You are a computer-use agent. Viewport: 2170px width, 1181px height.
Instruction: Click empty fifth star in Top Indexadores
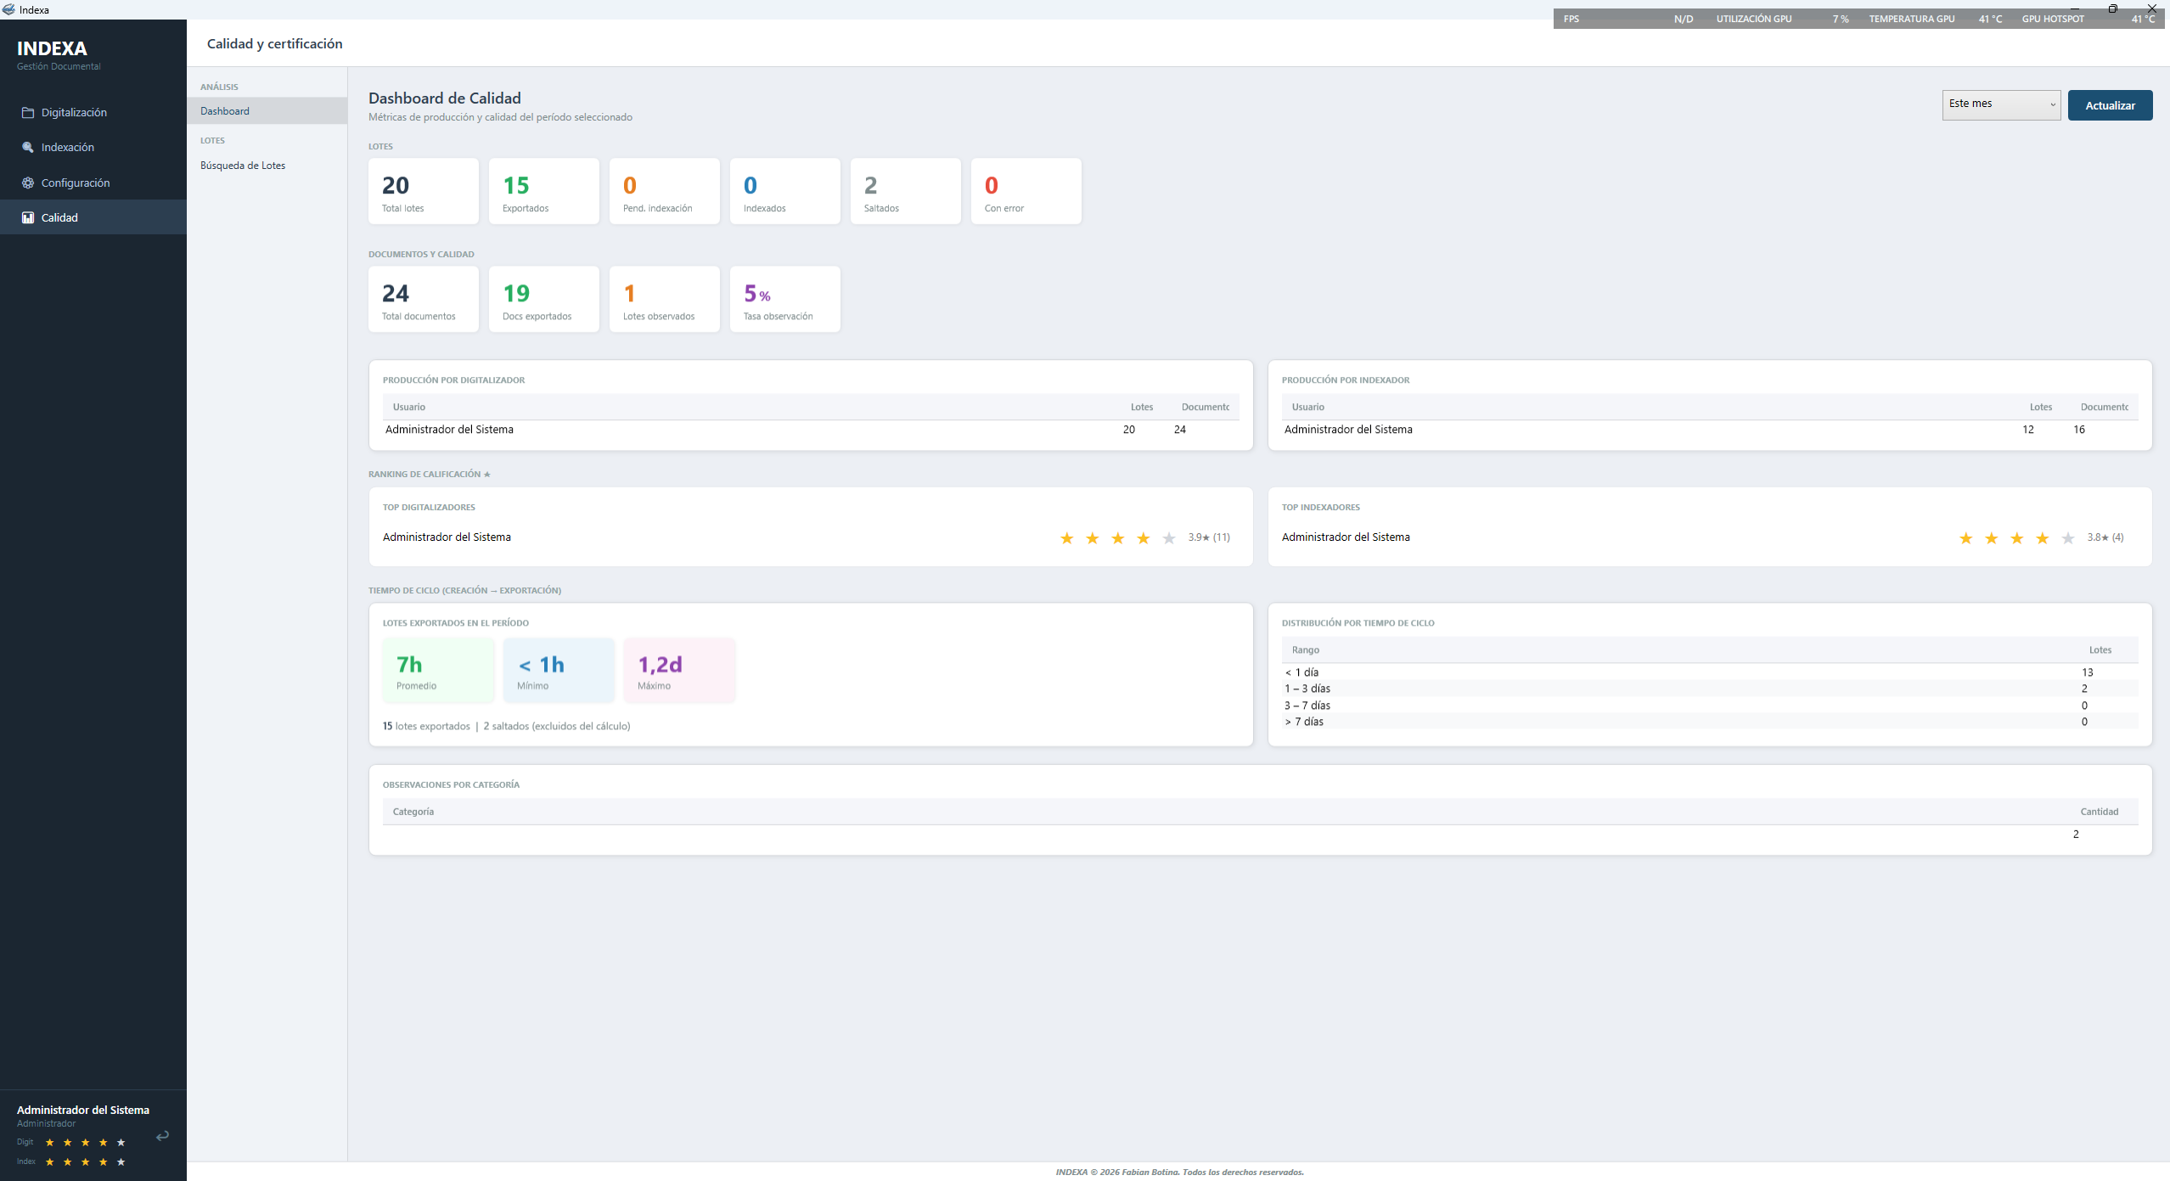pyautogui.click(x=2068, y=537)
